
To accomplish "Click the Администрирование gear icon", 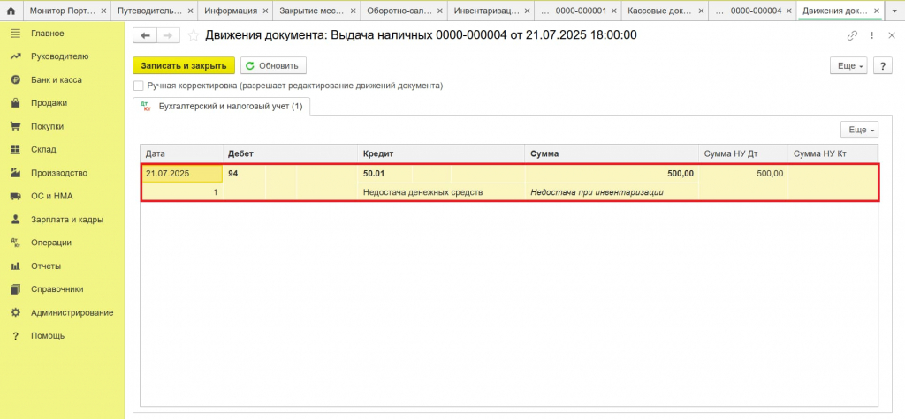I will 16,312.
